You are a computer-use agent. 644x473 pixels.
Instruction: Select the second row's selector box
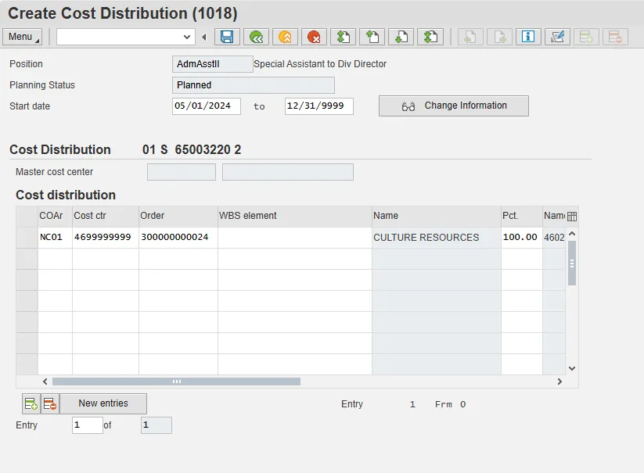pyautogui.click(x=27, y=258)
